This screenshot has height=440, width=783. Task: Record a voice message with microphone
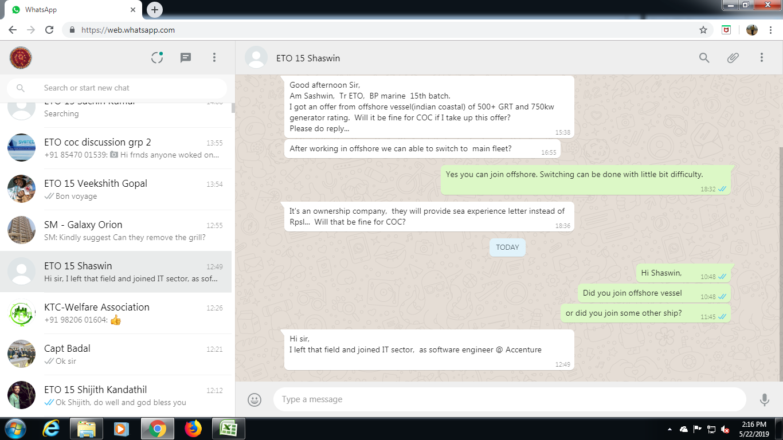point(764,399)
